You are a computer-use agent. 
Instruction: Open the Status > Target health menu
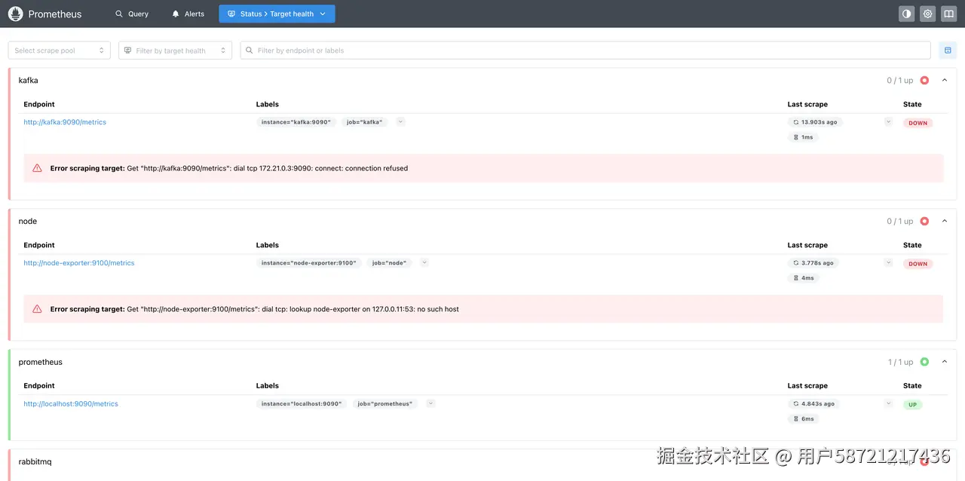coord(277,14)
